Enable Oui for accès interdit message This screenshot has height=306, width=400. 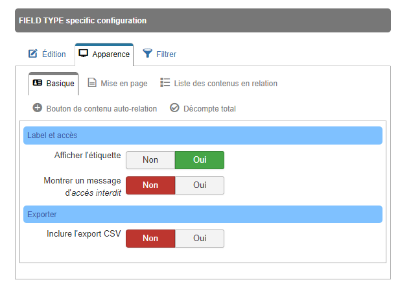click(200, 185)
